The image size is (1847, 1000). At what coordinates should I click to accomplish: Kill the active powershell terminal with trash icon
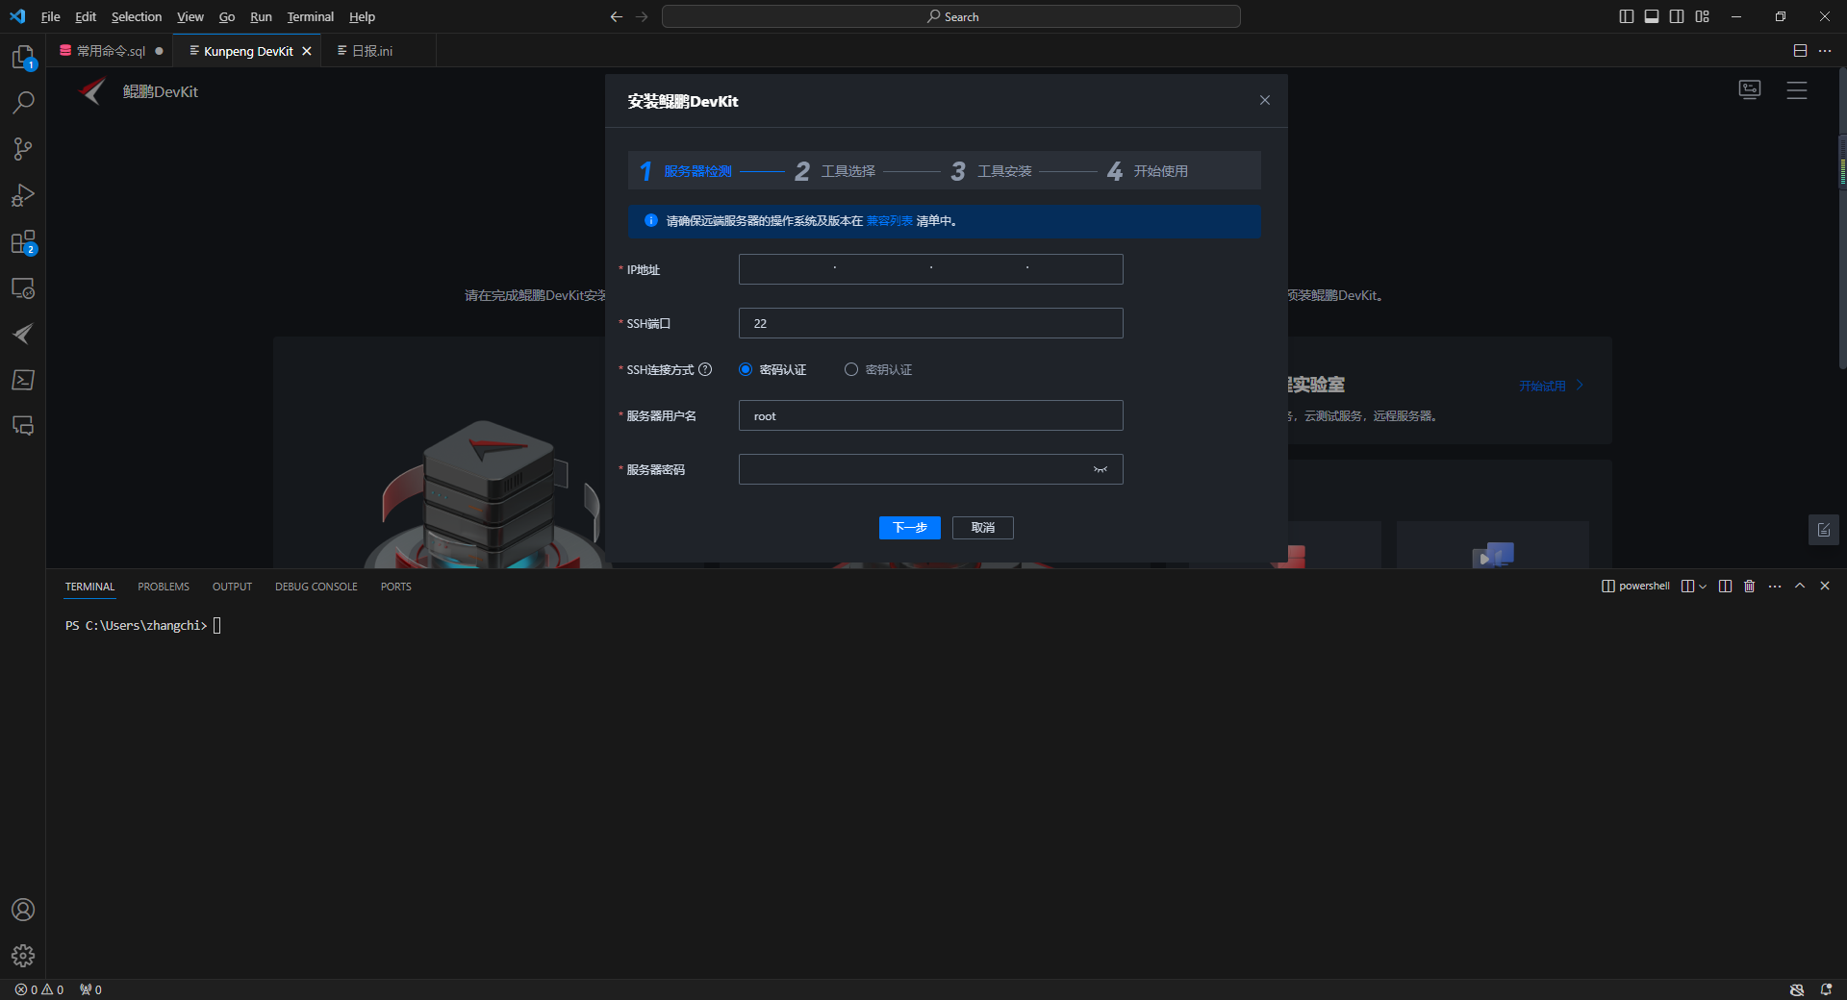coord(1749,586)
